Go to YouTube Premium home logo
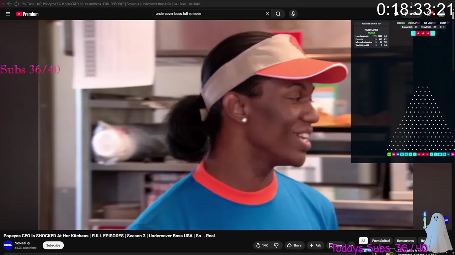Screen dimensions: 455x255 [x=27, y=14]
